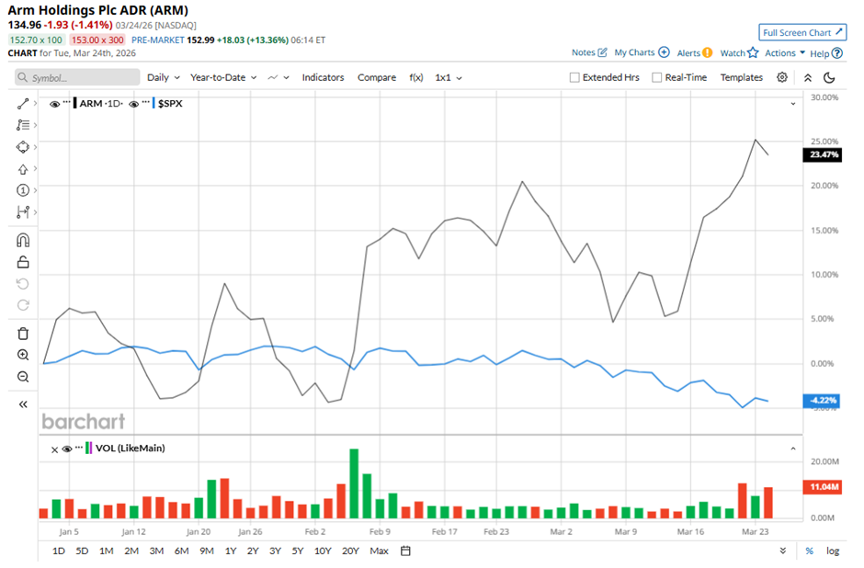The image size is (864, 568).
Task: Collapse the chart header with double chevron
Action: point(808,78)
